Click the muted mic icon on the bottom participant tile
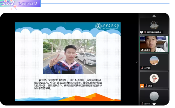Screen dimensions: 175x108 pos(142,103)
